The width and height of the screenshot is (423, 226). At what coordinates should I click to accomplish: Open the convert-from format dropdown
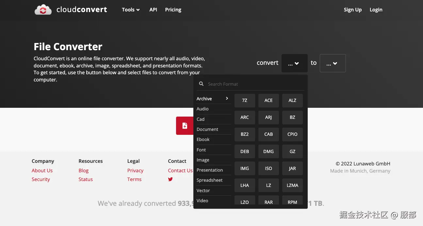[x=294, y=63]
